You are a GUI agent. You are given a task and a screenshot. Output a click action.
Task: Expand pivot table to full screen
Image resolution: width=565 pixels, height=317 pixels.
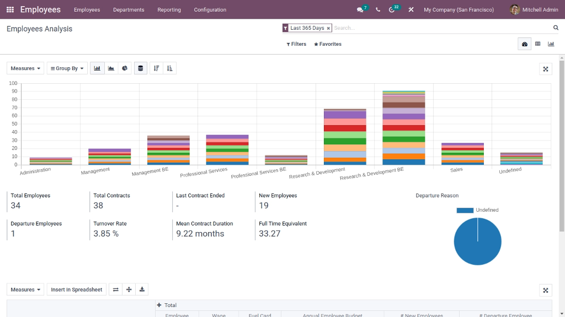tap(546, 291)
